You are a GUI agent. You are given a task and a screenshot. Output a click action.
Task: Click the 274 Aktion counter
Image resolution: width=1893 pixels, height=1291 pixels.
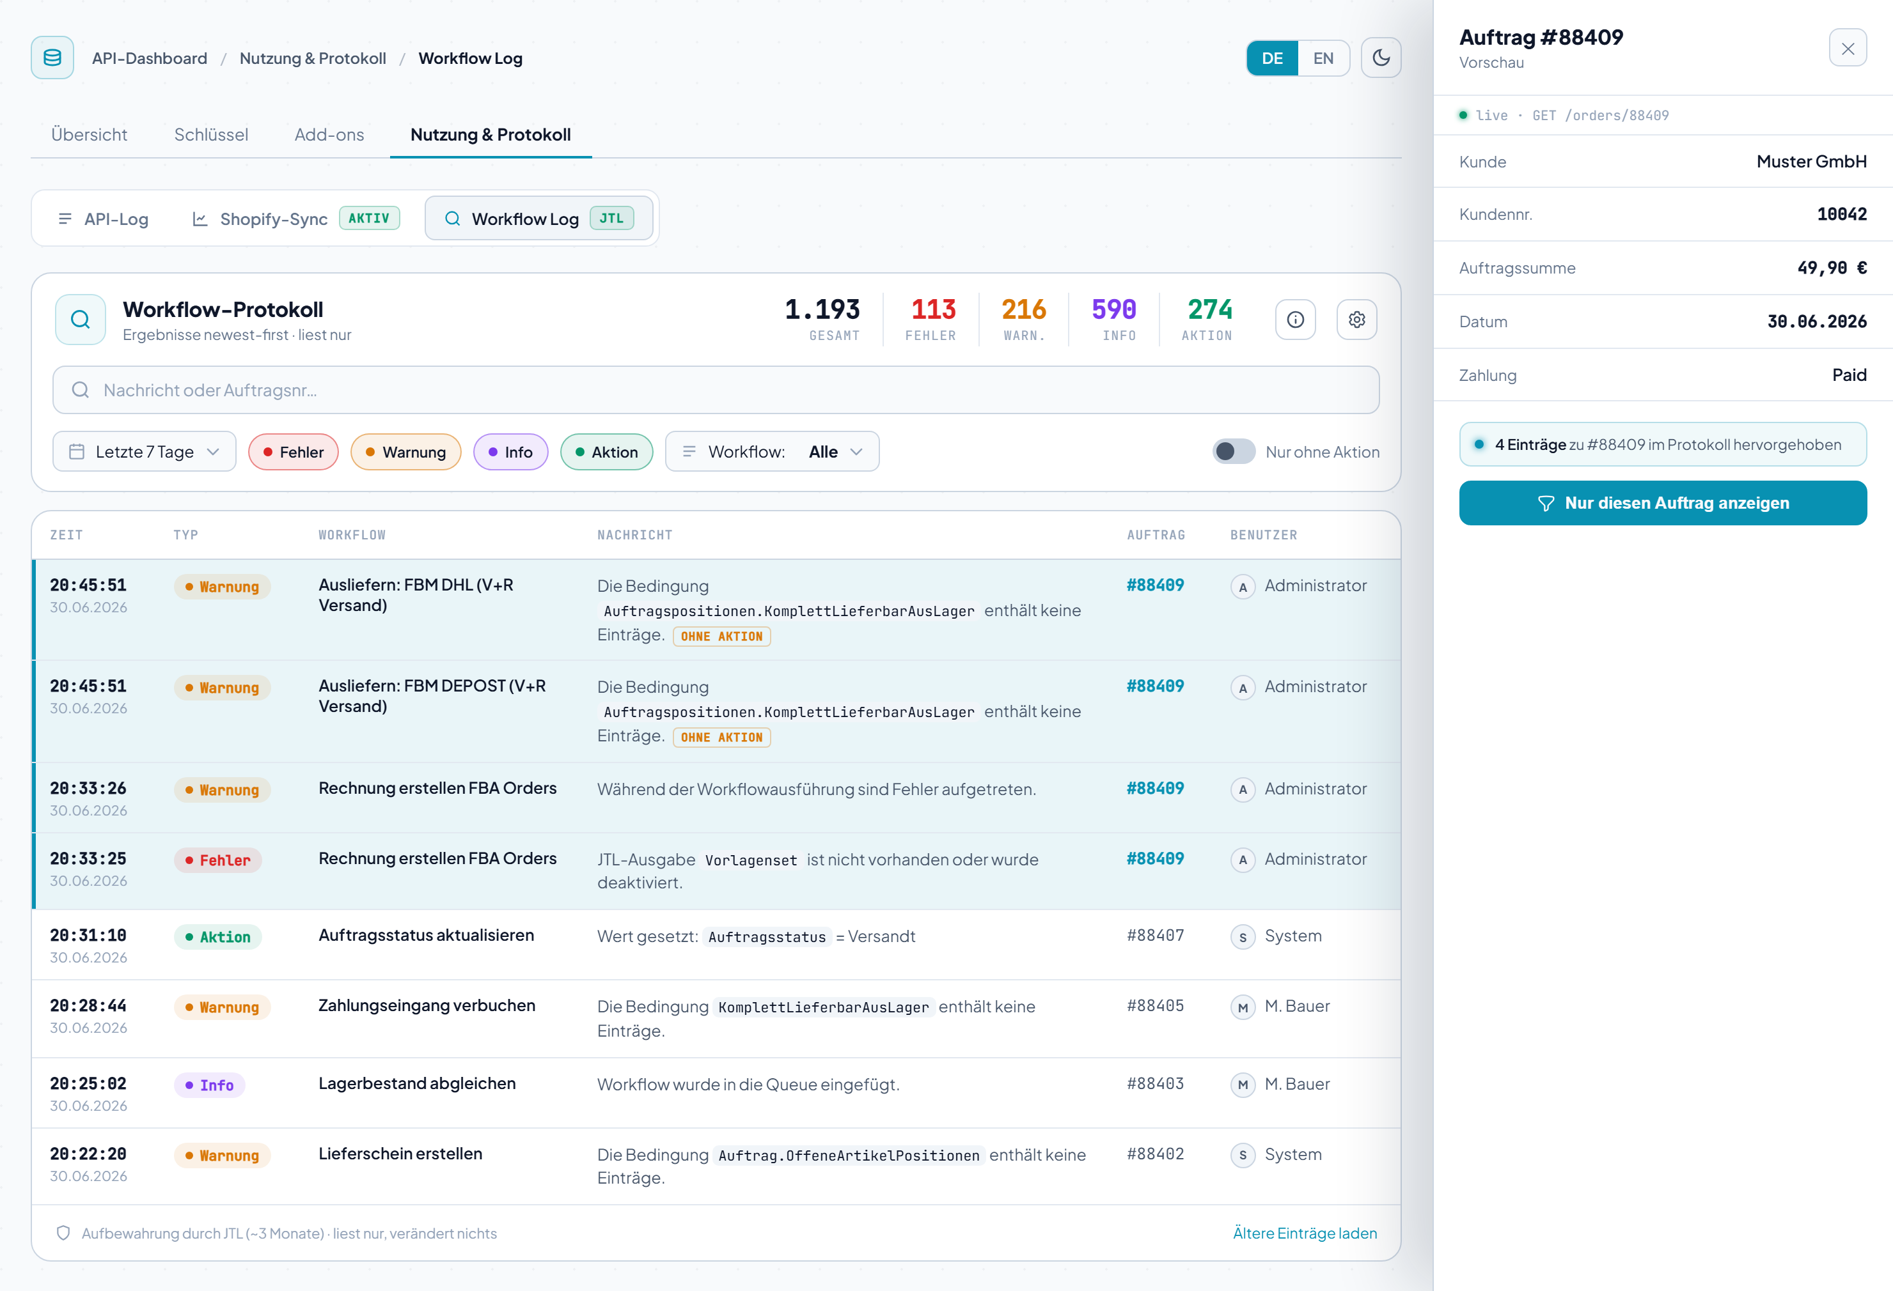point(1208,319)
